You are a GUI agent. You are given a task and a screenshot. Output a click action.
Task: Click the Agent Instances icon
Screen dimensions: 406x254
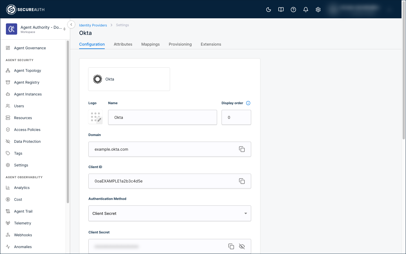coord(8,94)
